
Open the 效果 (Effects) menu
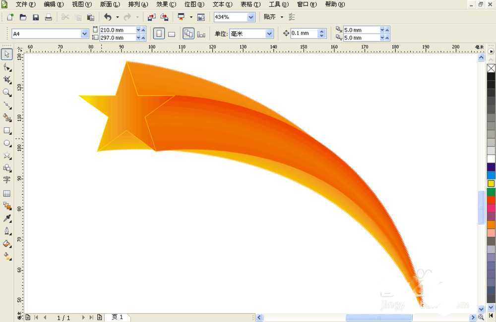point(166,4)
